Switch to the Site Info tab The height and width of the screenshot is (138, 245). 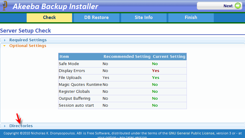coord(144,17)
